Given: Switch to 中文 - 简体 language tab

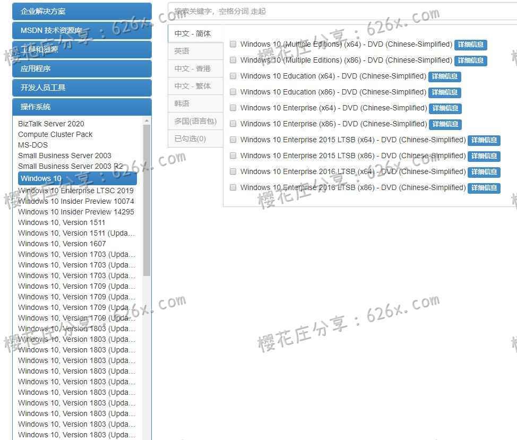Looking at the screenshot, I should pyautogui.click(x=195, y=33).
